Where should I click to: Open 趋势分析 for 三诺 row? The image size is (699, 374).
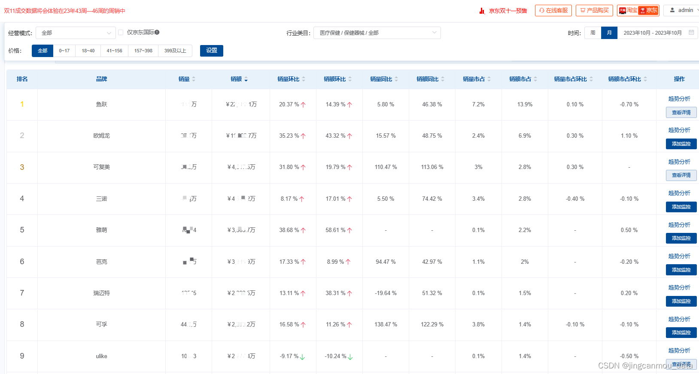coord(679,193)
